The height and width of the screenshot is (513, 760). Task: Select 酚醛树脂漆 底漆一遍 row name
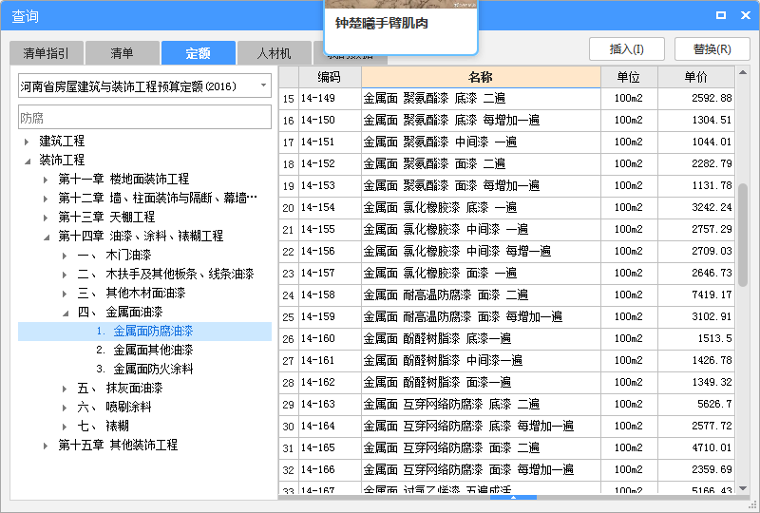click(437, 338)
